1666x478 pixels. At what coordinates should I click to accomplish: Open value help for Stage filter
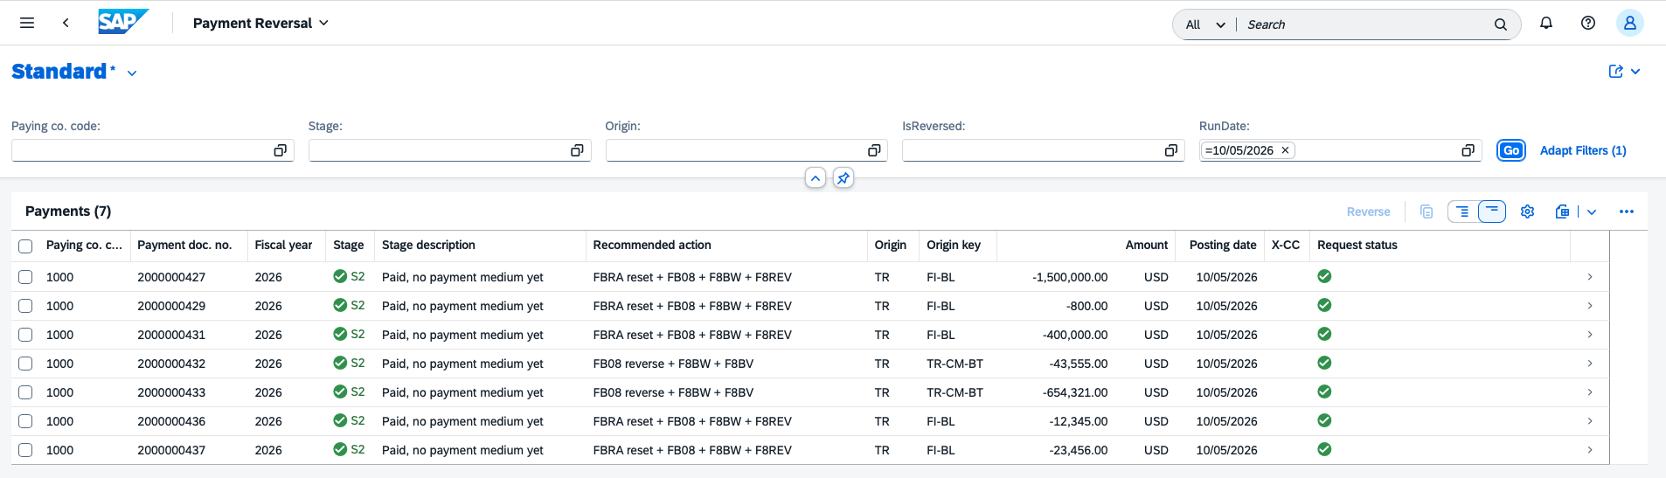(x=577, y=150)
